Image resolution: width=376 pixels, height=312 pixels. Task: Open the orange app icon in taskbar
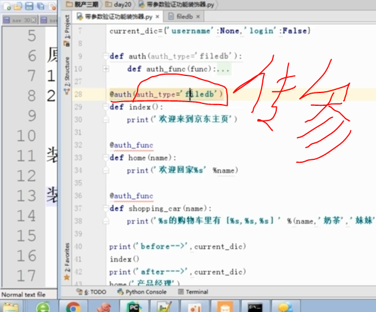coord(225,307)
